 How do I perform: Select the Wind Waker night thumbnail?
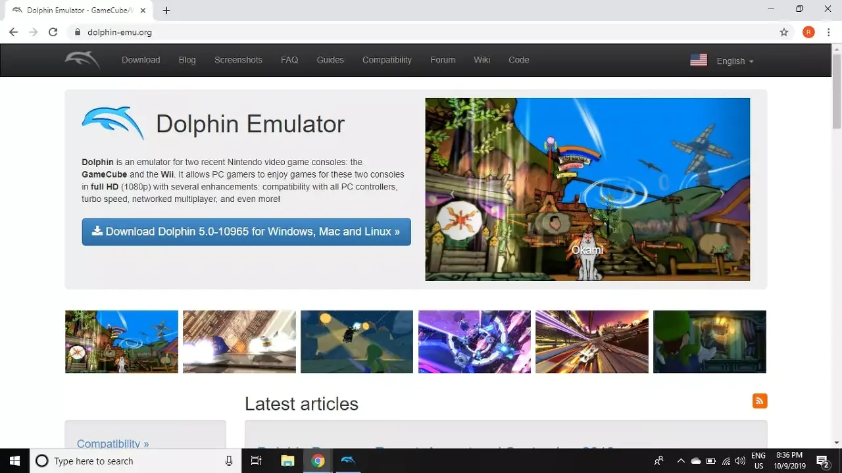[x=357, y=341]
